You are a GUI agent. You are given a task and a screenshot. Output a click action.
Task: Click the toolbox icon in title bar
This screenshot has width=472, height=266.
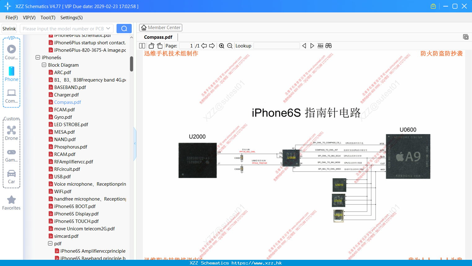(433, 6)
